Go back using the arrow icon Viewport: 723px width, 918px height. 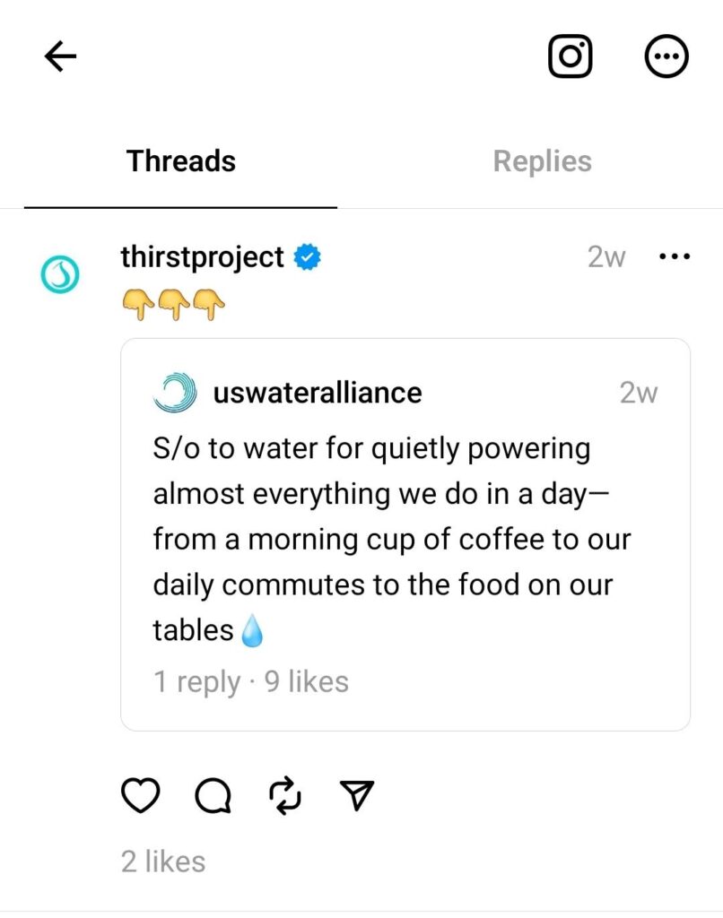(x=59, y=56)
